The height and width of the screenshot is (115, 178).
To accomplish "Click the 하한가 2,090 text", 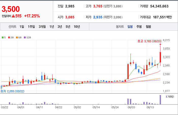I will 113,17.
